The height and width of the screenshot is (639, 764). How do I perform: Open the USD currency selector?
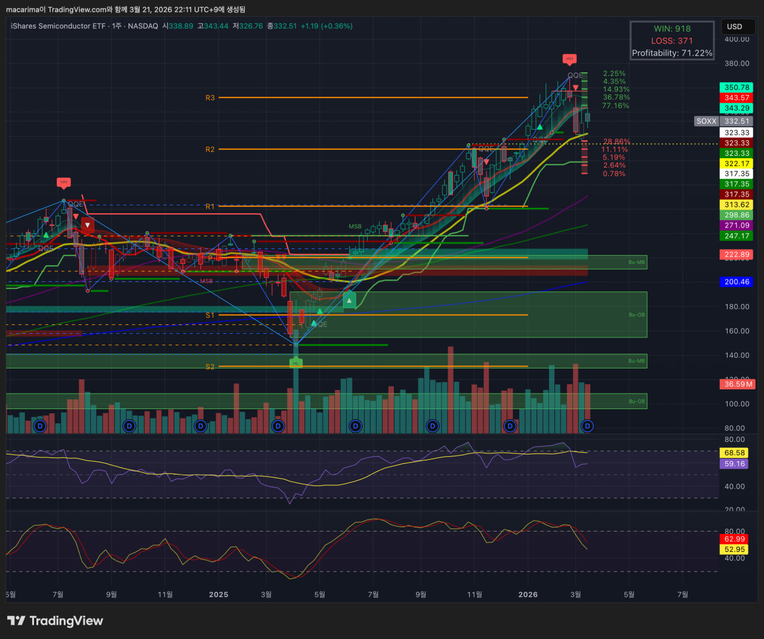(735, 26)
